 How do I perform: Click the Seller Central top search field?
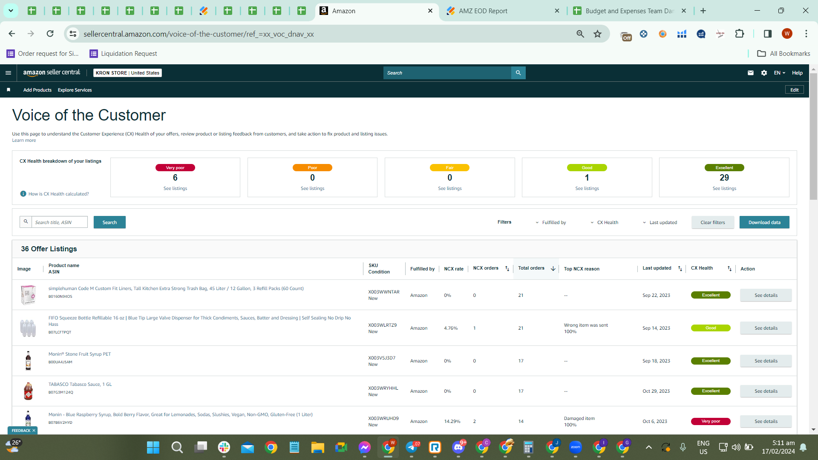447,73
